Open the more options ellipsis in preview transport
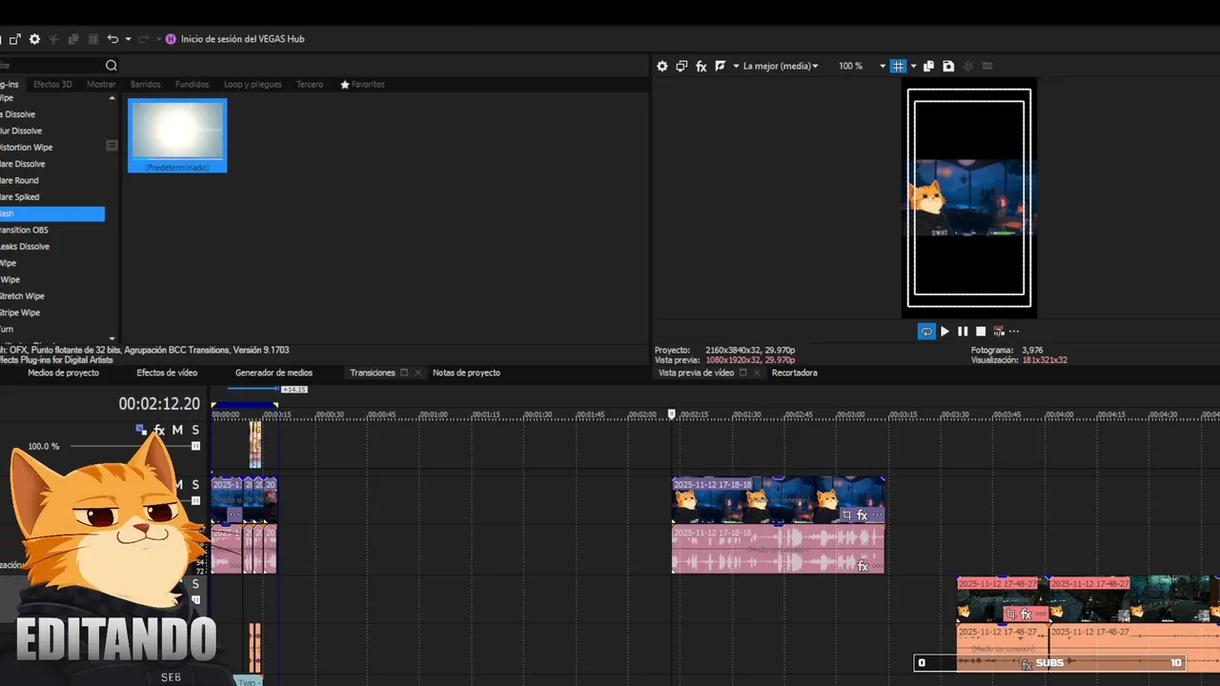The height and width of the screenshot is (686, 1220). point(1014,332)
